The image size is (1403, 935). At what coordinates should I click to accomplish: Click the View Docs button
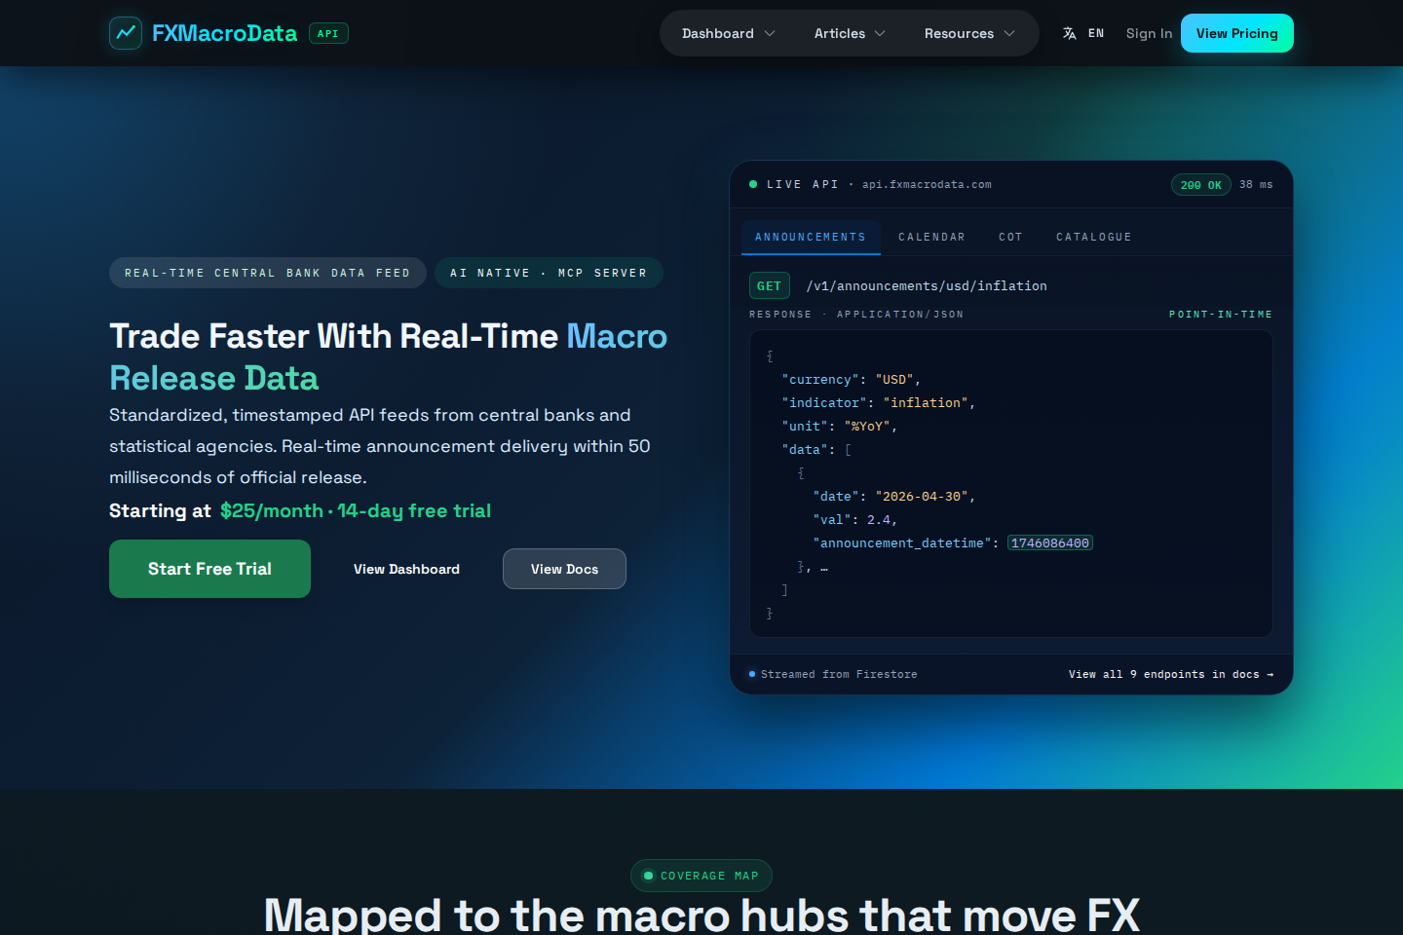coord(564,569)
